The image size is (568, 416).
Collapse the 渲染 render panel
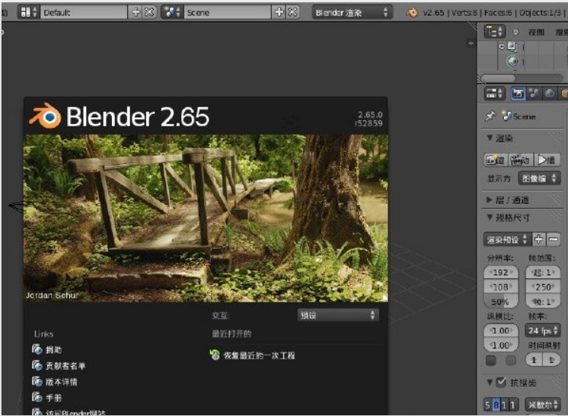click(x=490, y=138)
